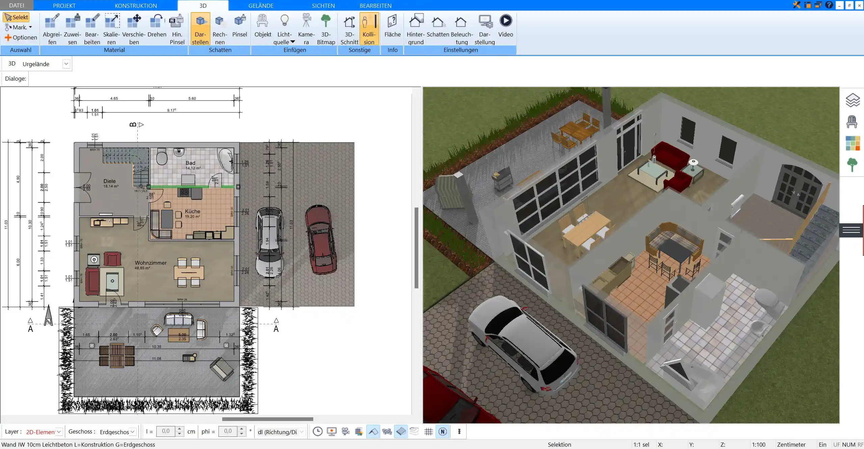
Task: Switch to the GELÄNDE tab
Action: pyautogui.click(x=261, y=5)
